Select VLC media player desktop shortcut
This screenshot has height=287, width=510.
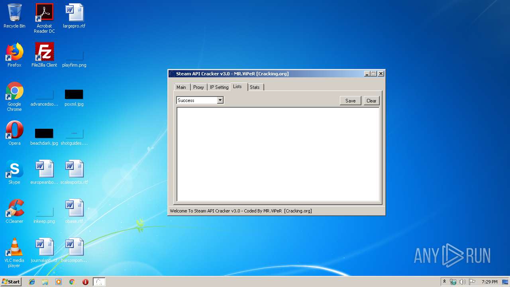[14, 253]
